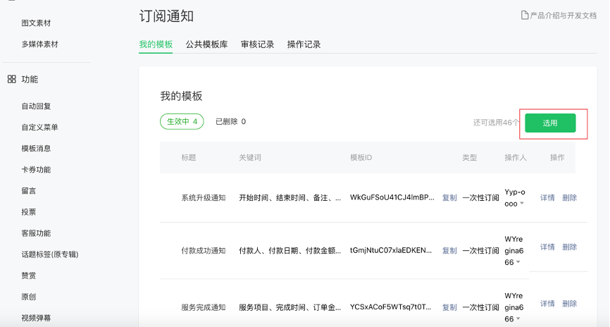Click keywords 服务项目、完成时间、订单金
The width and height of the screenshot is (610, 327).
290,307
